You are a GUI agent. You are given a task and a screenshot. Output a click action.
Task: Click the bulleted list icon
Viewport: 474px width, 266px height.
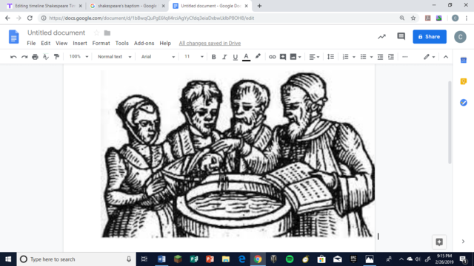coord(364,57)
